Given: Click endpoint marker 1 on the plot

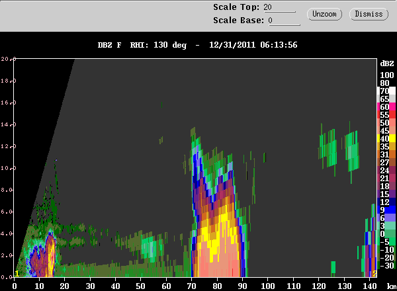Looking at the screenshot, I should point(17,274).
